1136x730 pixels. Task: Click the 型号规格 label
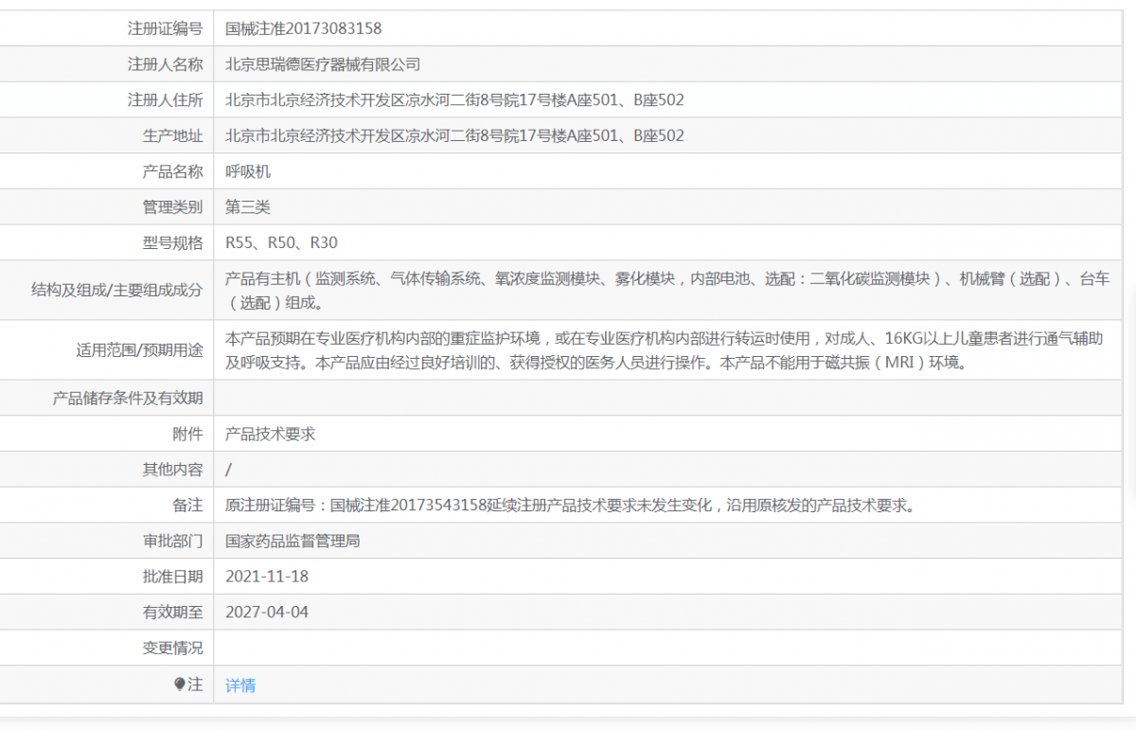[172, 243]
